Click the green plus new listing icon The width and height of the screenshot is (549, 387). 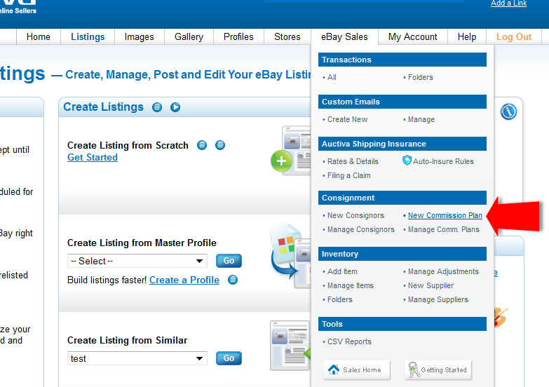click(x=281, y=161)
